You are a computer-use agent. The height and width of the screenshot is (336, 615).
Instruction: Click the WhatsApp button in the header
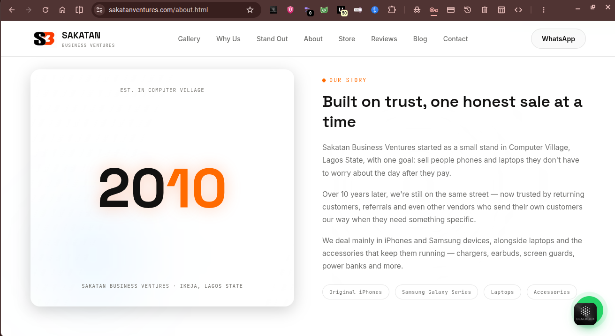click(558, 39)
